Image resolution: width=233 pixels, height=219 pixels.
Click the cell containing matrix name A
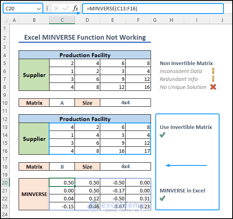[62, 103]
